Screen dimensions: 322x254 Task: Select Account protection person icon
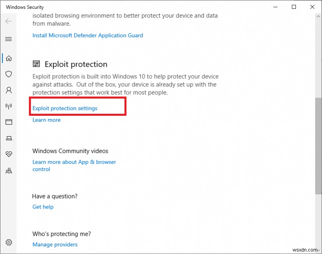(8, 90)
